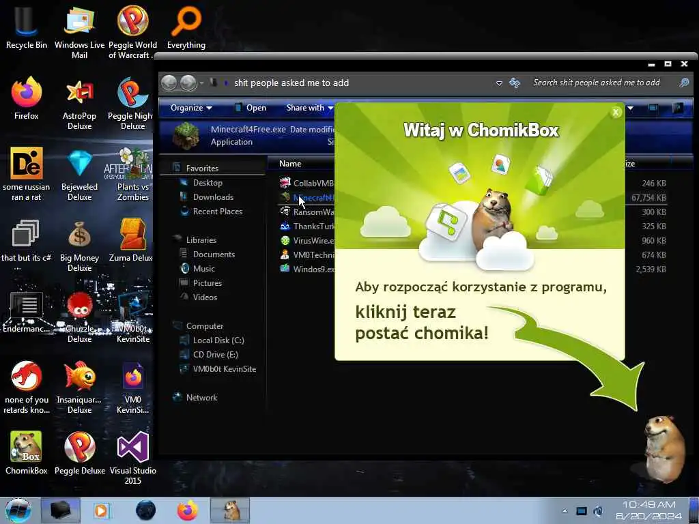Image resolution: width=699 pixels, height=524 pixels.
Task: Open the volume tray icon
Action: point(598,511)
